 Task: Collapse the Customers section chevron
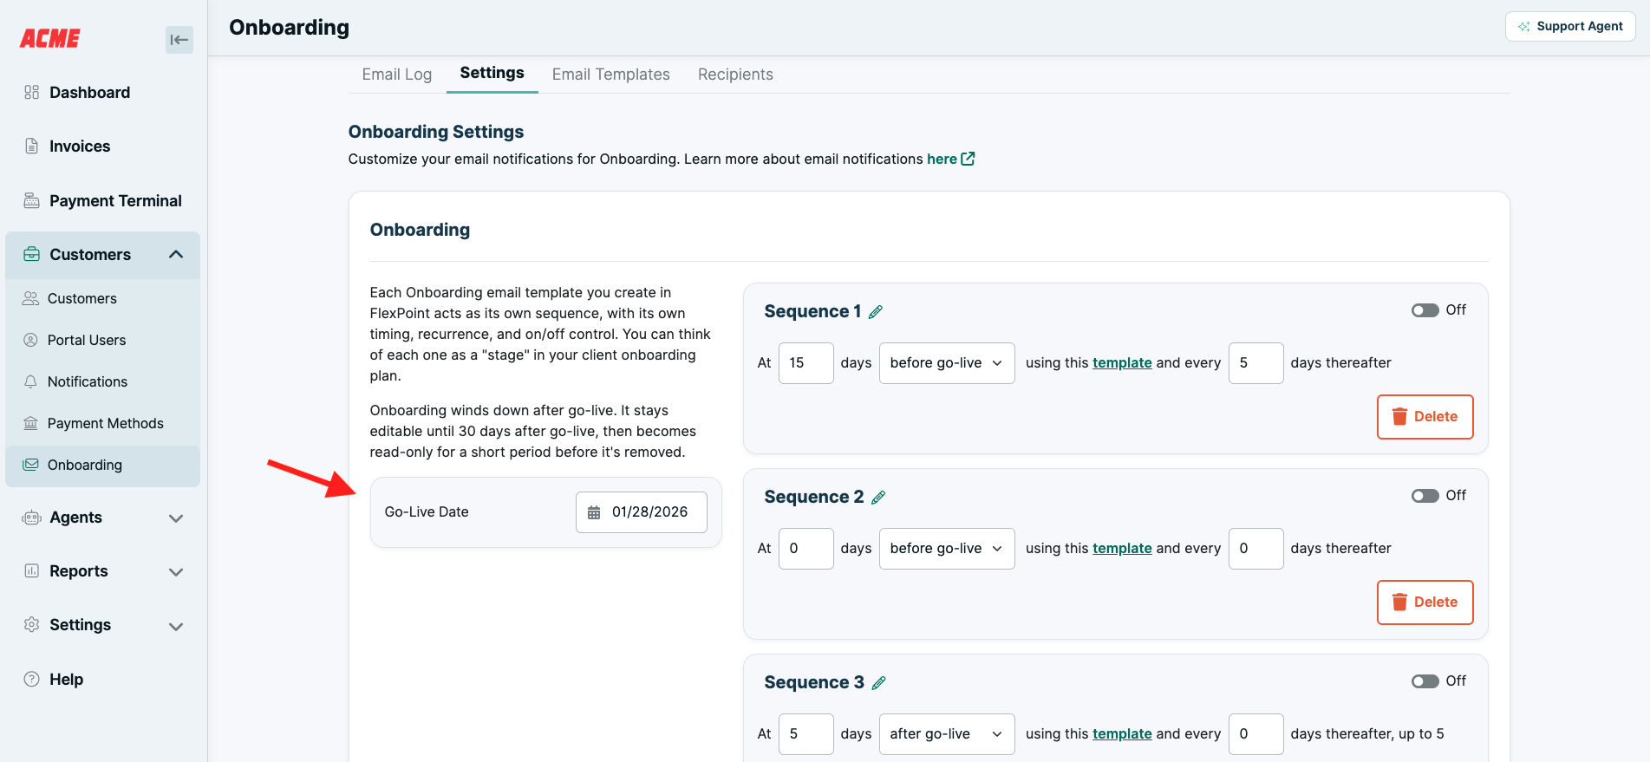pos(176,255)
